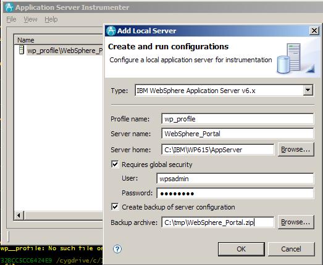Click the server icon beside wp_profile entry
323x265 pixels.
click(22, 50)
